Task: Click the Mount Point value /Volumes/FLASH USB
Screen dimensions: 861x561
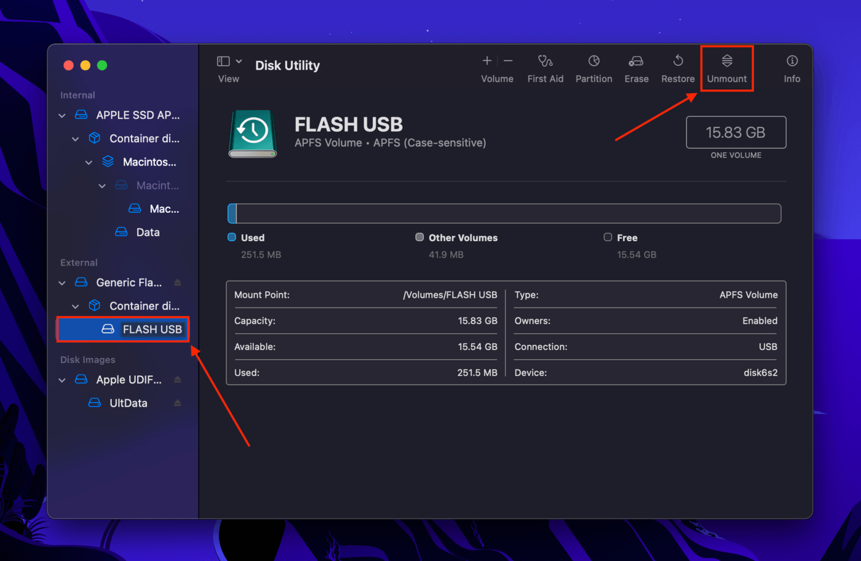Action: (x=450, y=295)
